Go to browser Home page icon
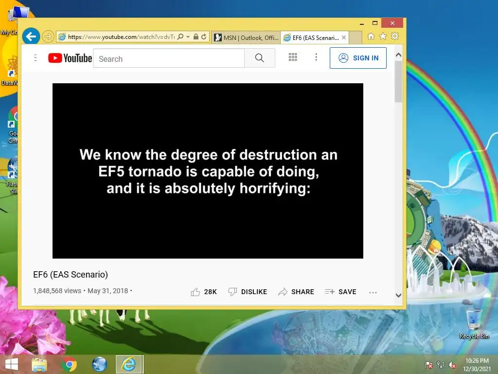The width and height of the screenshot is (498, 374). [x=371, y=36]
